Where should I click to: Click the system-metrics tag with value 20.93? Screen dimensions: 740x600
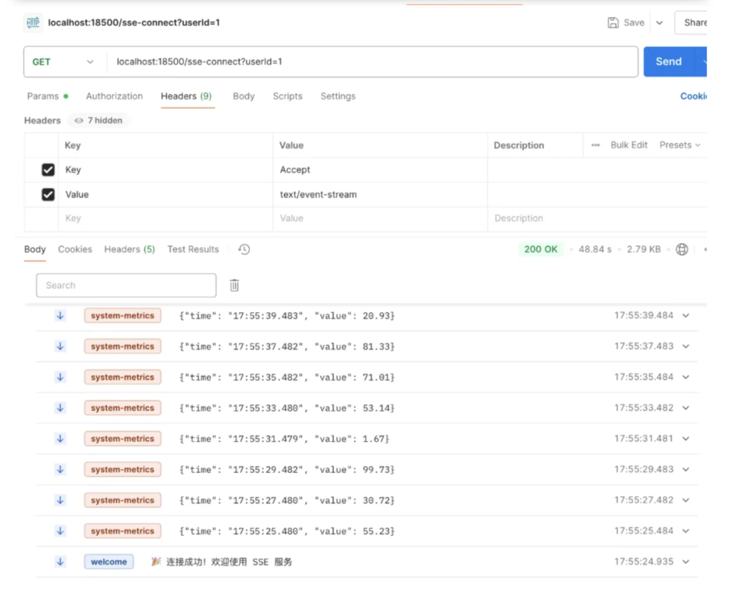(x=123, y=316)
